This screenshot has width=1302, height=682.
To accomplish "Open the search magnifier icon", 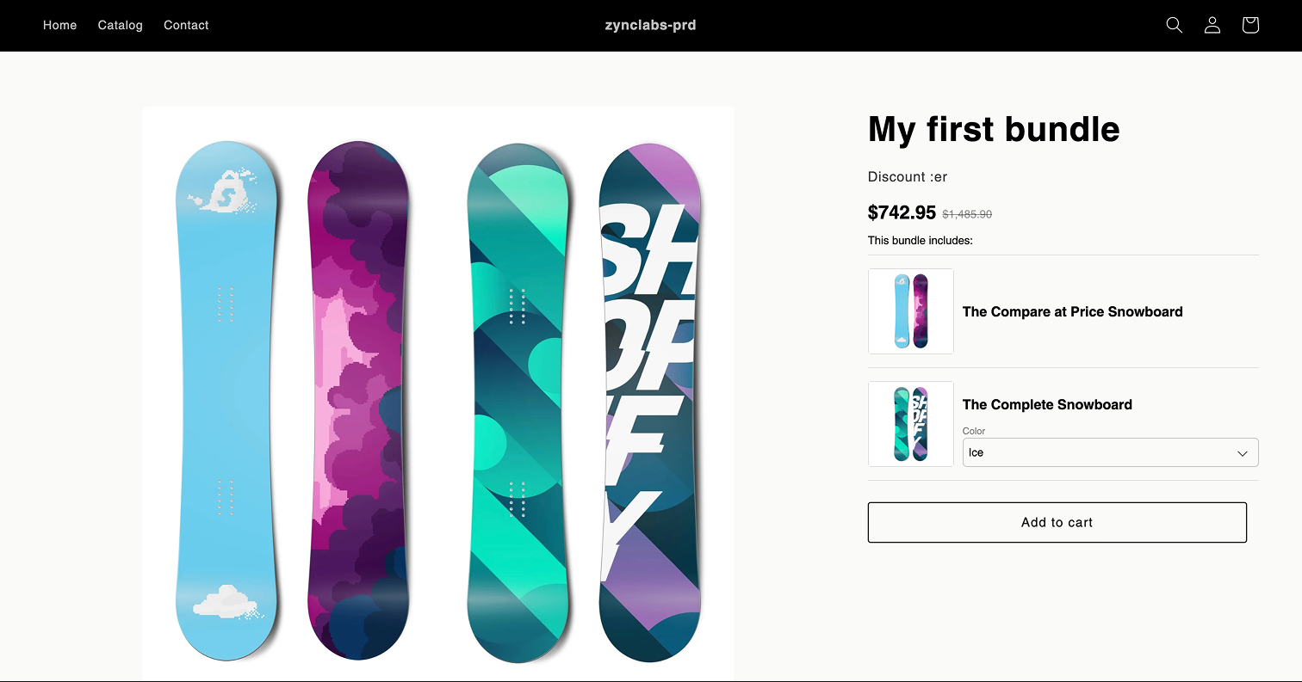I will [x=1174, y=25].
